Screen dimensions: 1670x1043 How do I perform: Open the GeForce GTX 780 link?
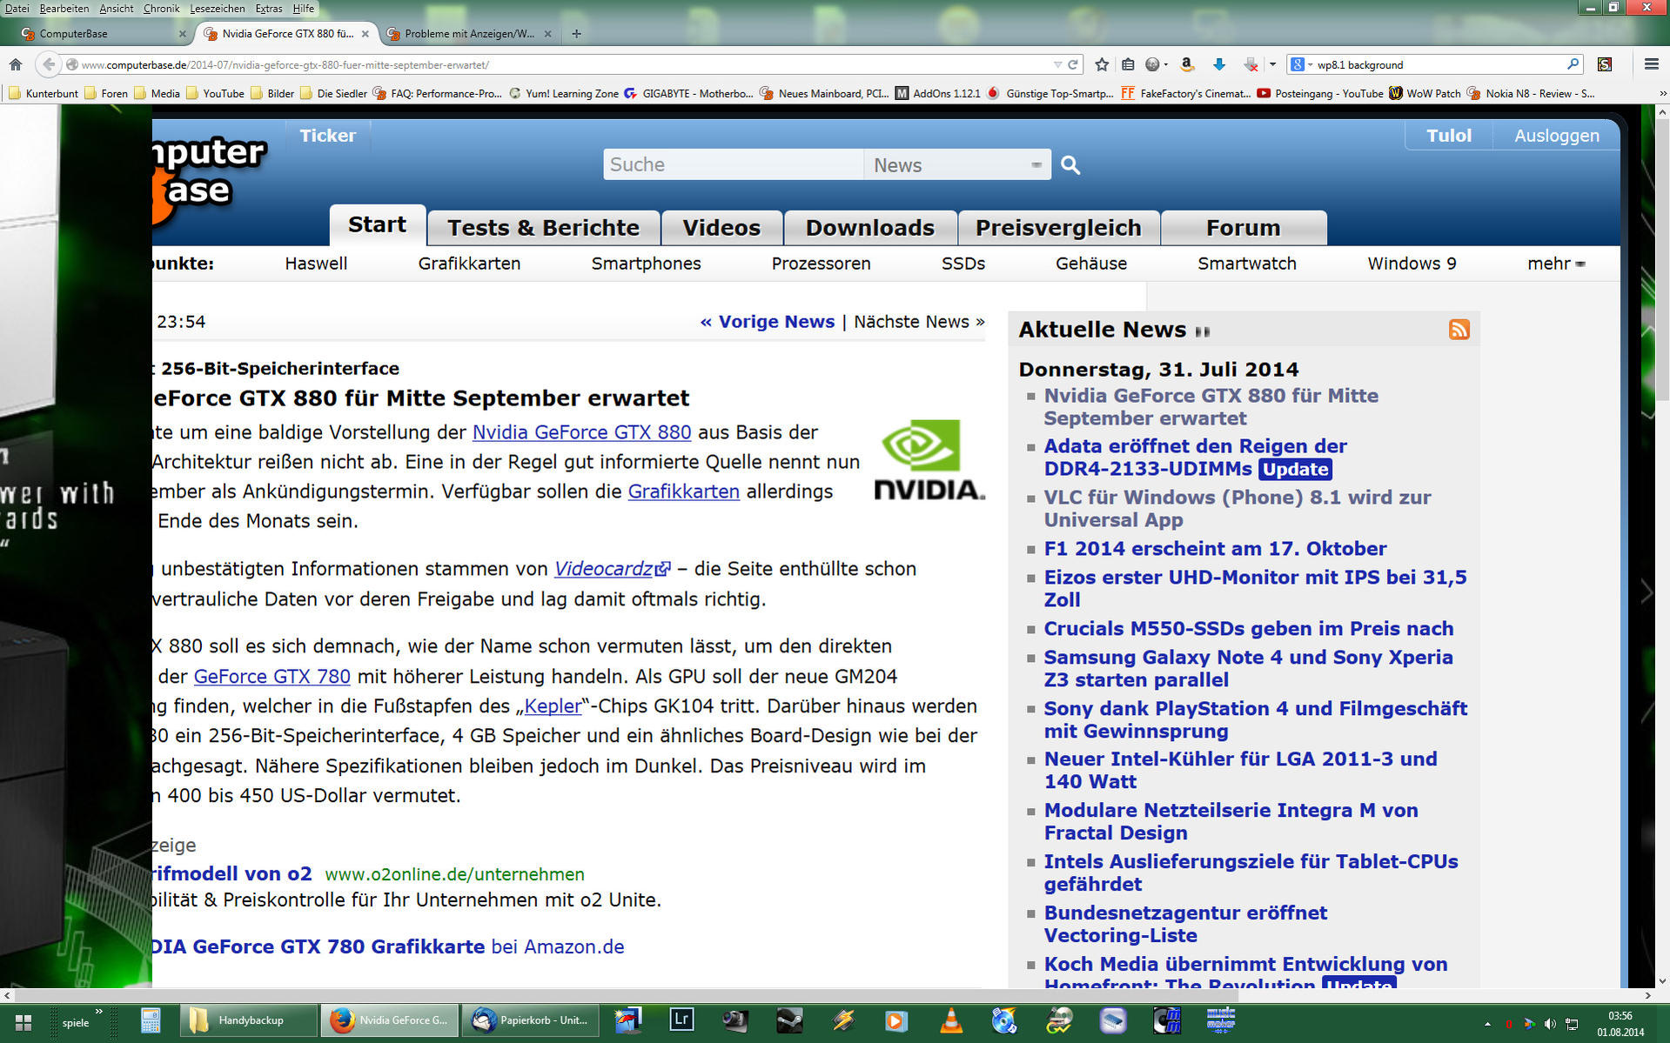pos(272,676)
